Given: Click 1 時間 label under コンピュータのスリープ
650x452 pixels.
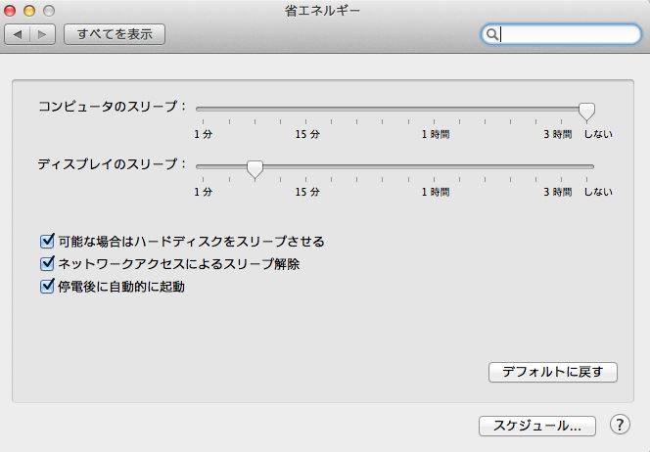Looking at the screenshot, I should 436,134.
